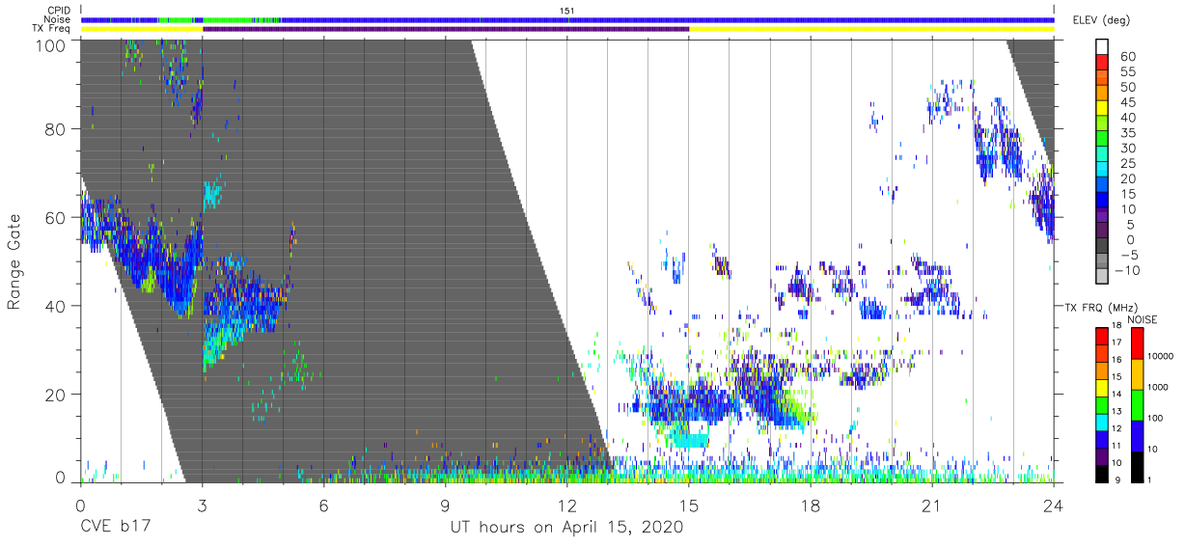Click the solid cyan echo block below gate 10 near 15 UT
Viewport: 1185px width, 547px height.
pyautogui.click(x=690, y=440)
